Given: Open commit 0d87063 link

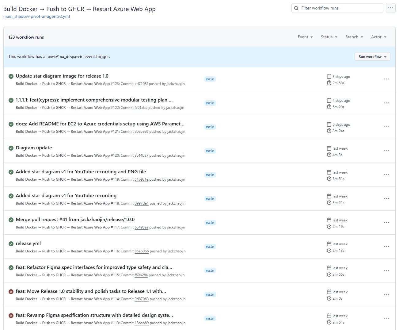Looking at the screenshot, I should pyautogui.click(x=142, y=299).
